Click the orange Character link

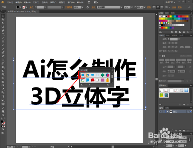pos(93,7)
